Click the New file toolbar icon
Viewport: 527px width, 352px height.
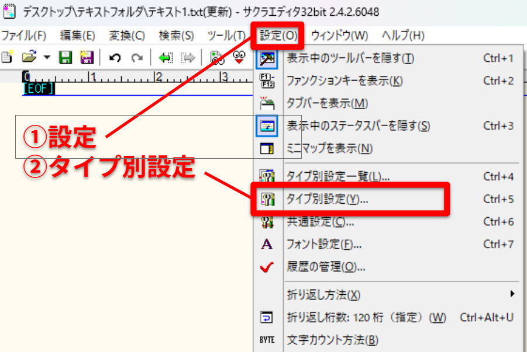click(x=7, y=57)
